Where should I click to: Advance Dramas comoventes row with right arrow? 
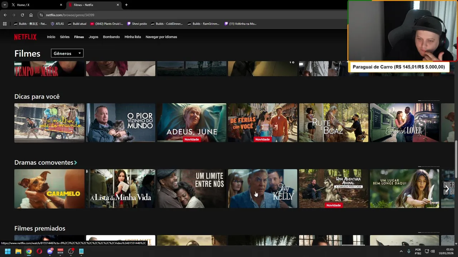447,188
